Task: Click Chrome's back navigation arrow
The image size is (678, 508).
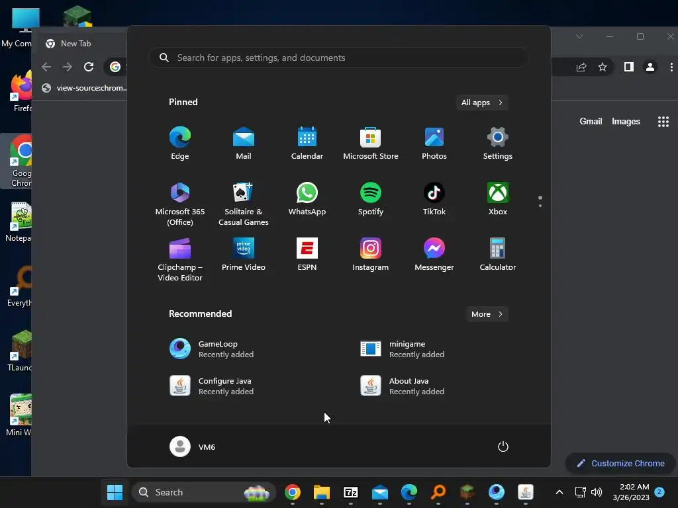Action: (x=46, y=67)
